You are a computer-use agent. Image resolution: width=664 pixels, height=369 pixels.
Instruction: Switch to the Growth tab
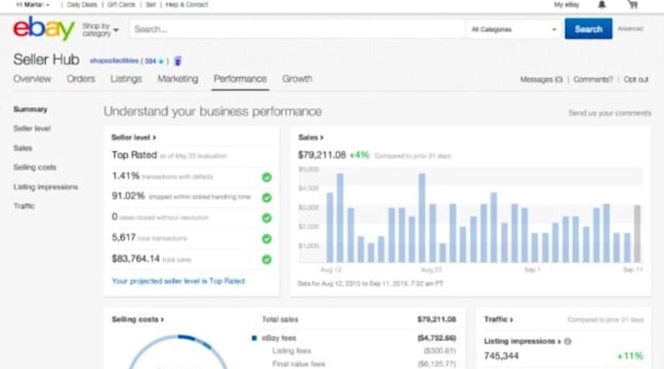297,79
